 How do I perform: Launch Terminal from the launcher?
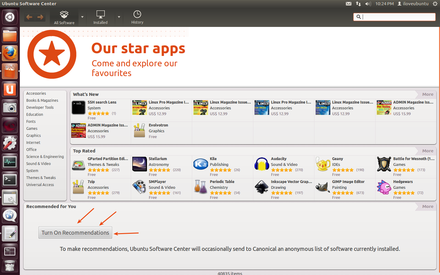(x=10, y=180)
